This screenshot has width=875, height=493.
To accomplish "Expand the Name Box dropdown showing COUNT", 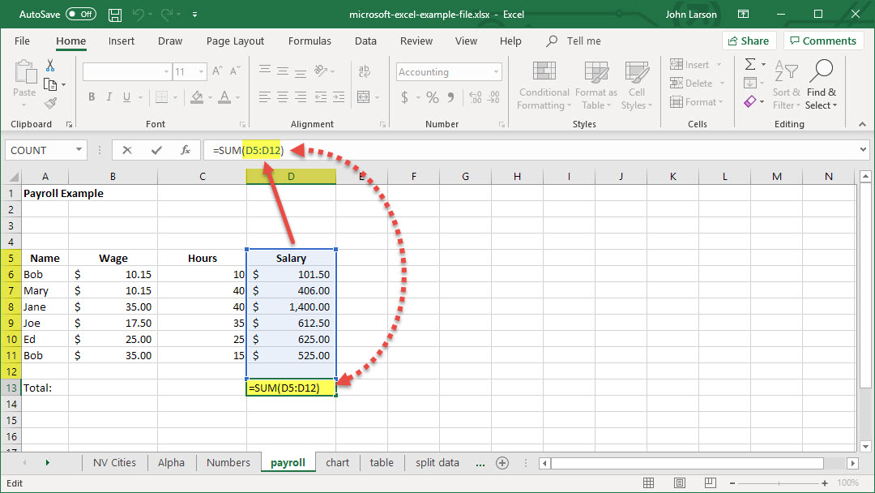I will point(79,150).
